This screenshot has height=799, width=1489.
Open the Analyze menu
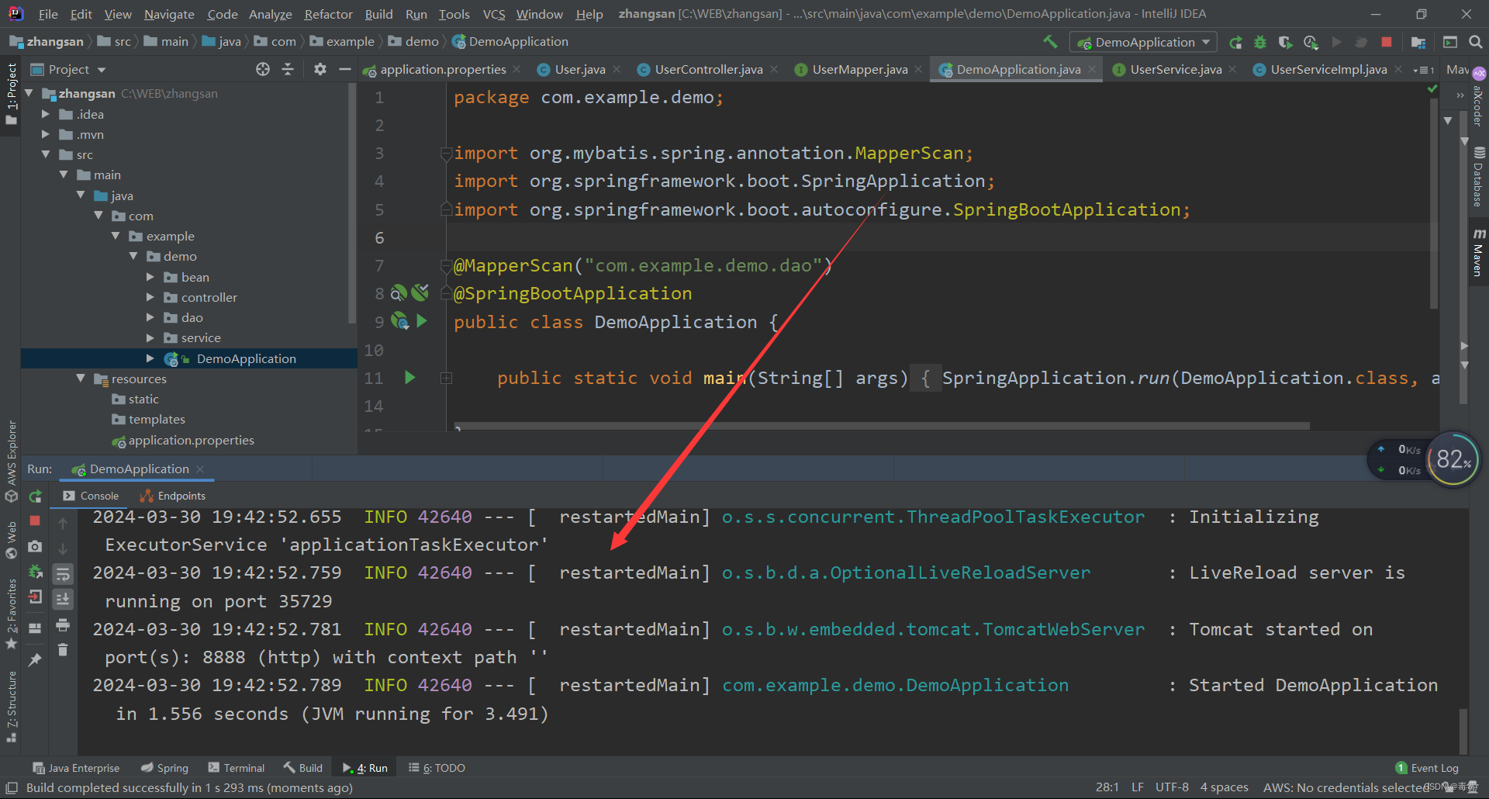(270, 14)
